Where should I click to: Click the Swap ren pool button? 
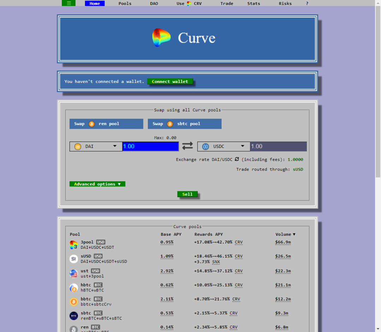pos(106,124)
